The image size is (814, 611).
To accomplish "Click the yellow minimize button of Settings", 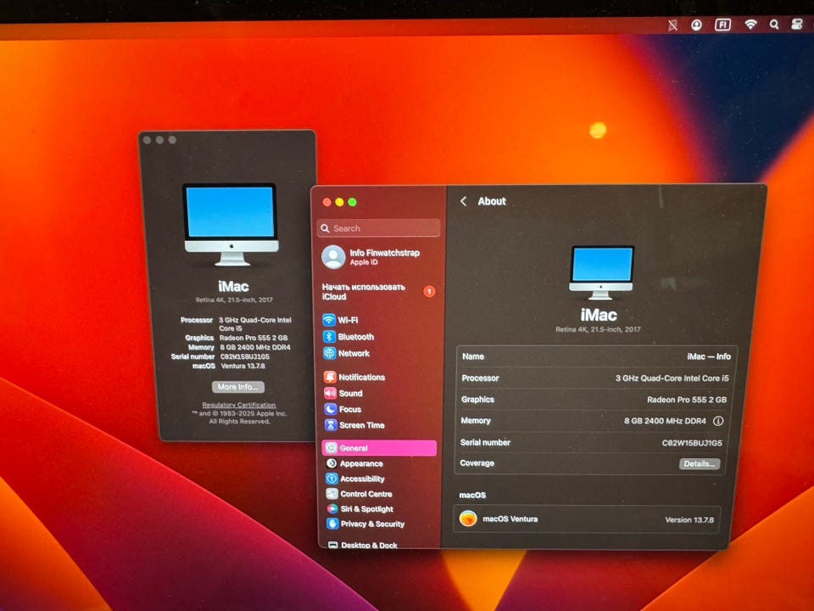I will [339, 202].
